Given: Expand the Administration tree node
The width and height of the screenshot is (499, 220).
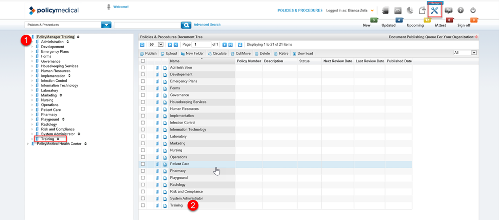Looking at the screenshot, I should 32,42.
